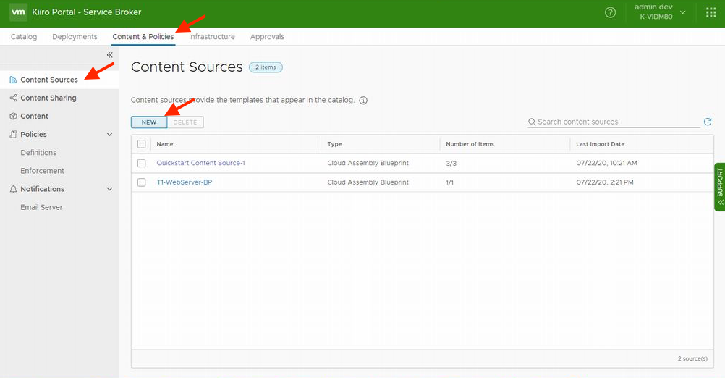Viewport: 725px width, 378px height.
Task: Click the NEW button
Action: click(149, 122)
